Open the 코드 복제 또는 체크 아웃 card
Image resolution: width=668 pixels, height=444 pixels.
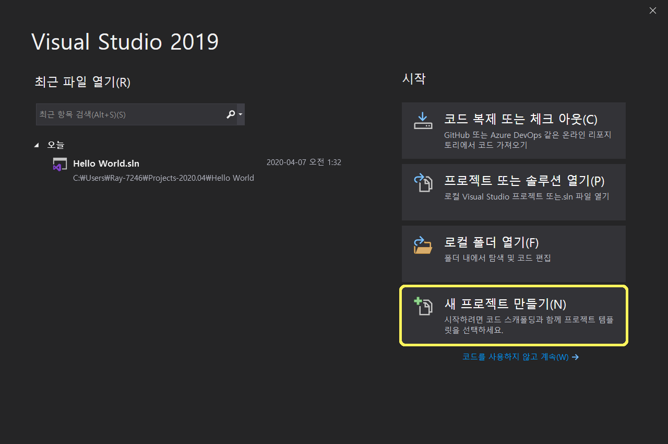(x=514, y=131)
